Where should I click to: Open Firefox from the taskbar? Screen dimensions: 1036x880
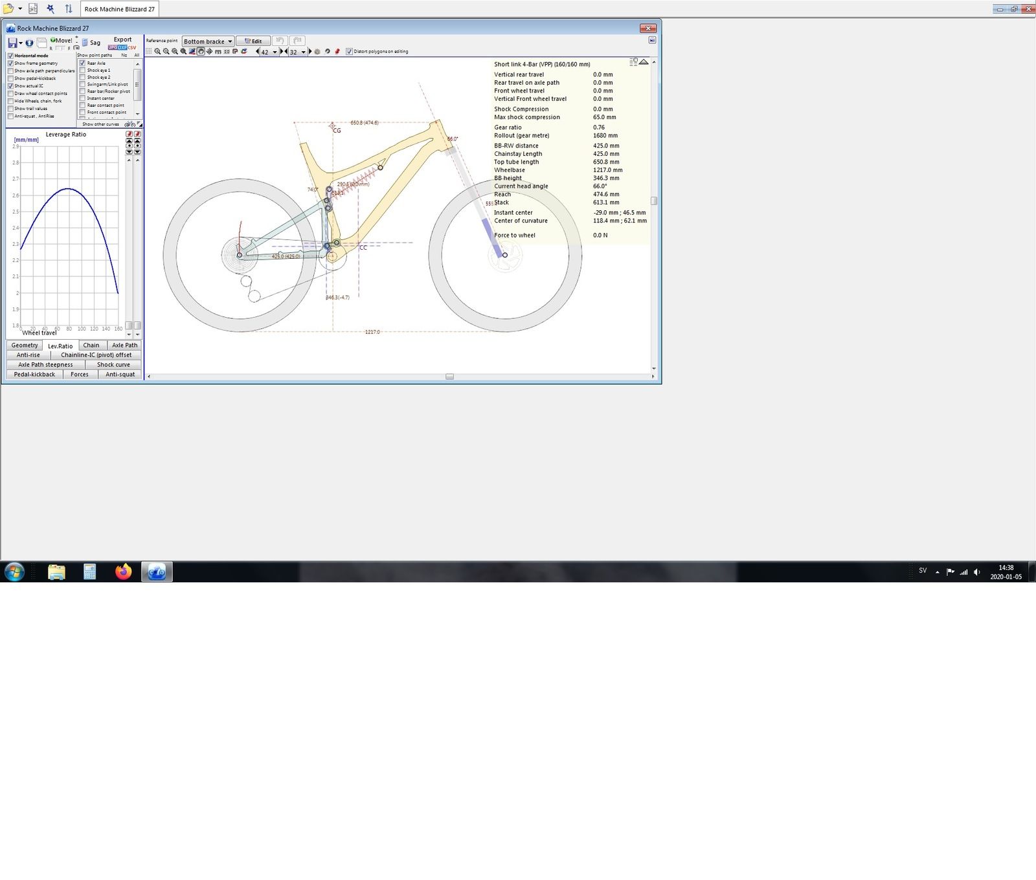coord(123,571)
